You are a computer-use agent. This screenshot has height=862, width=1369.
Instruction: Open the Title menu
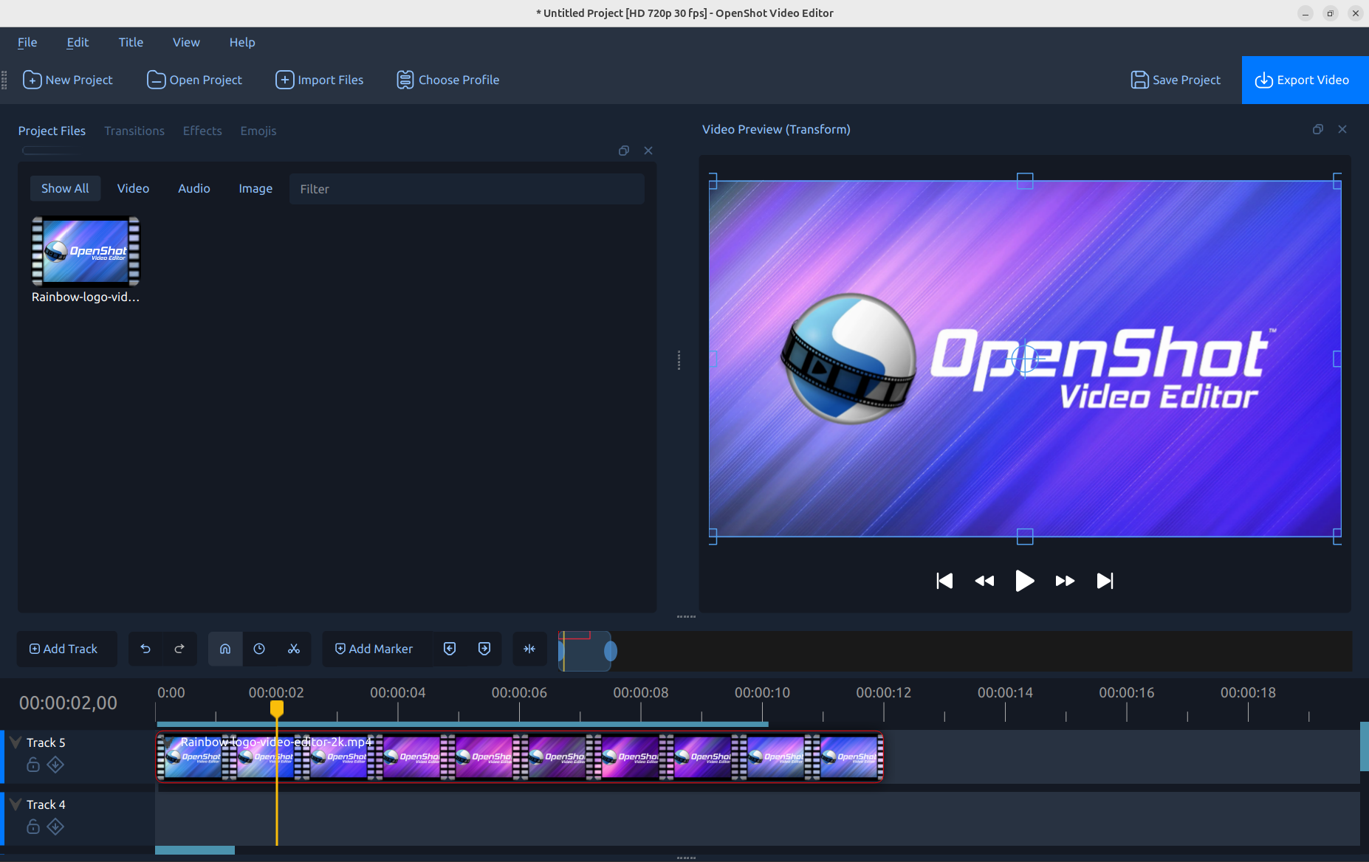tap(131, 42)
